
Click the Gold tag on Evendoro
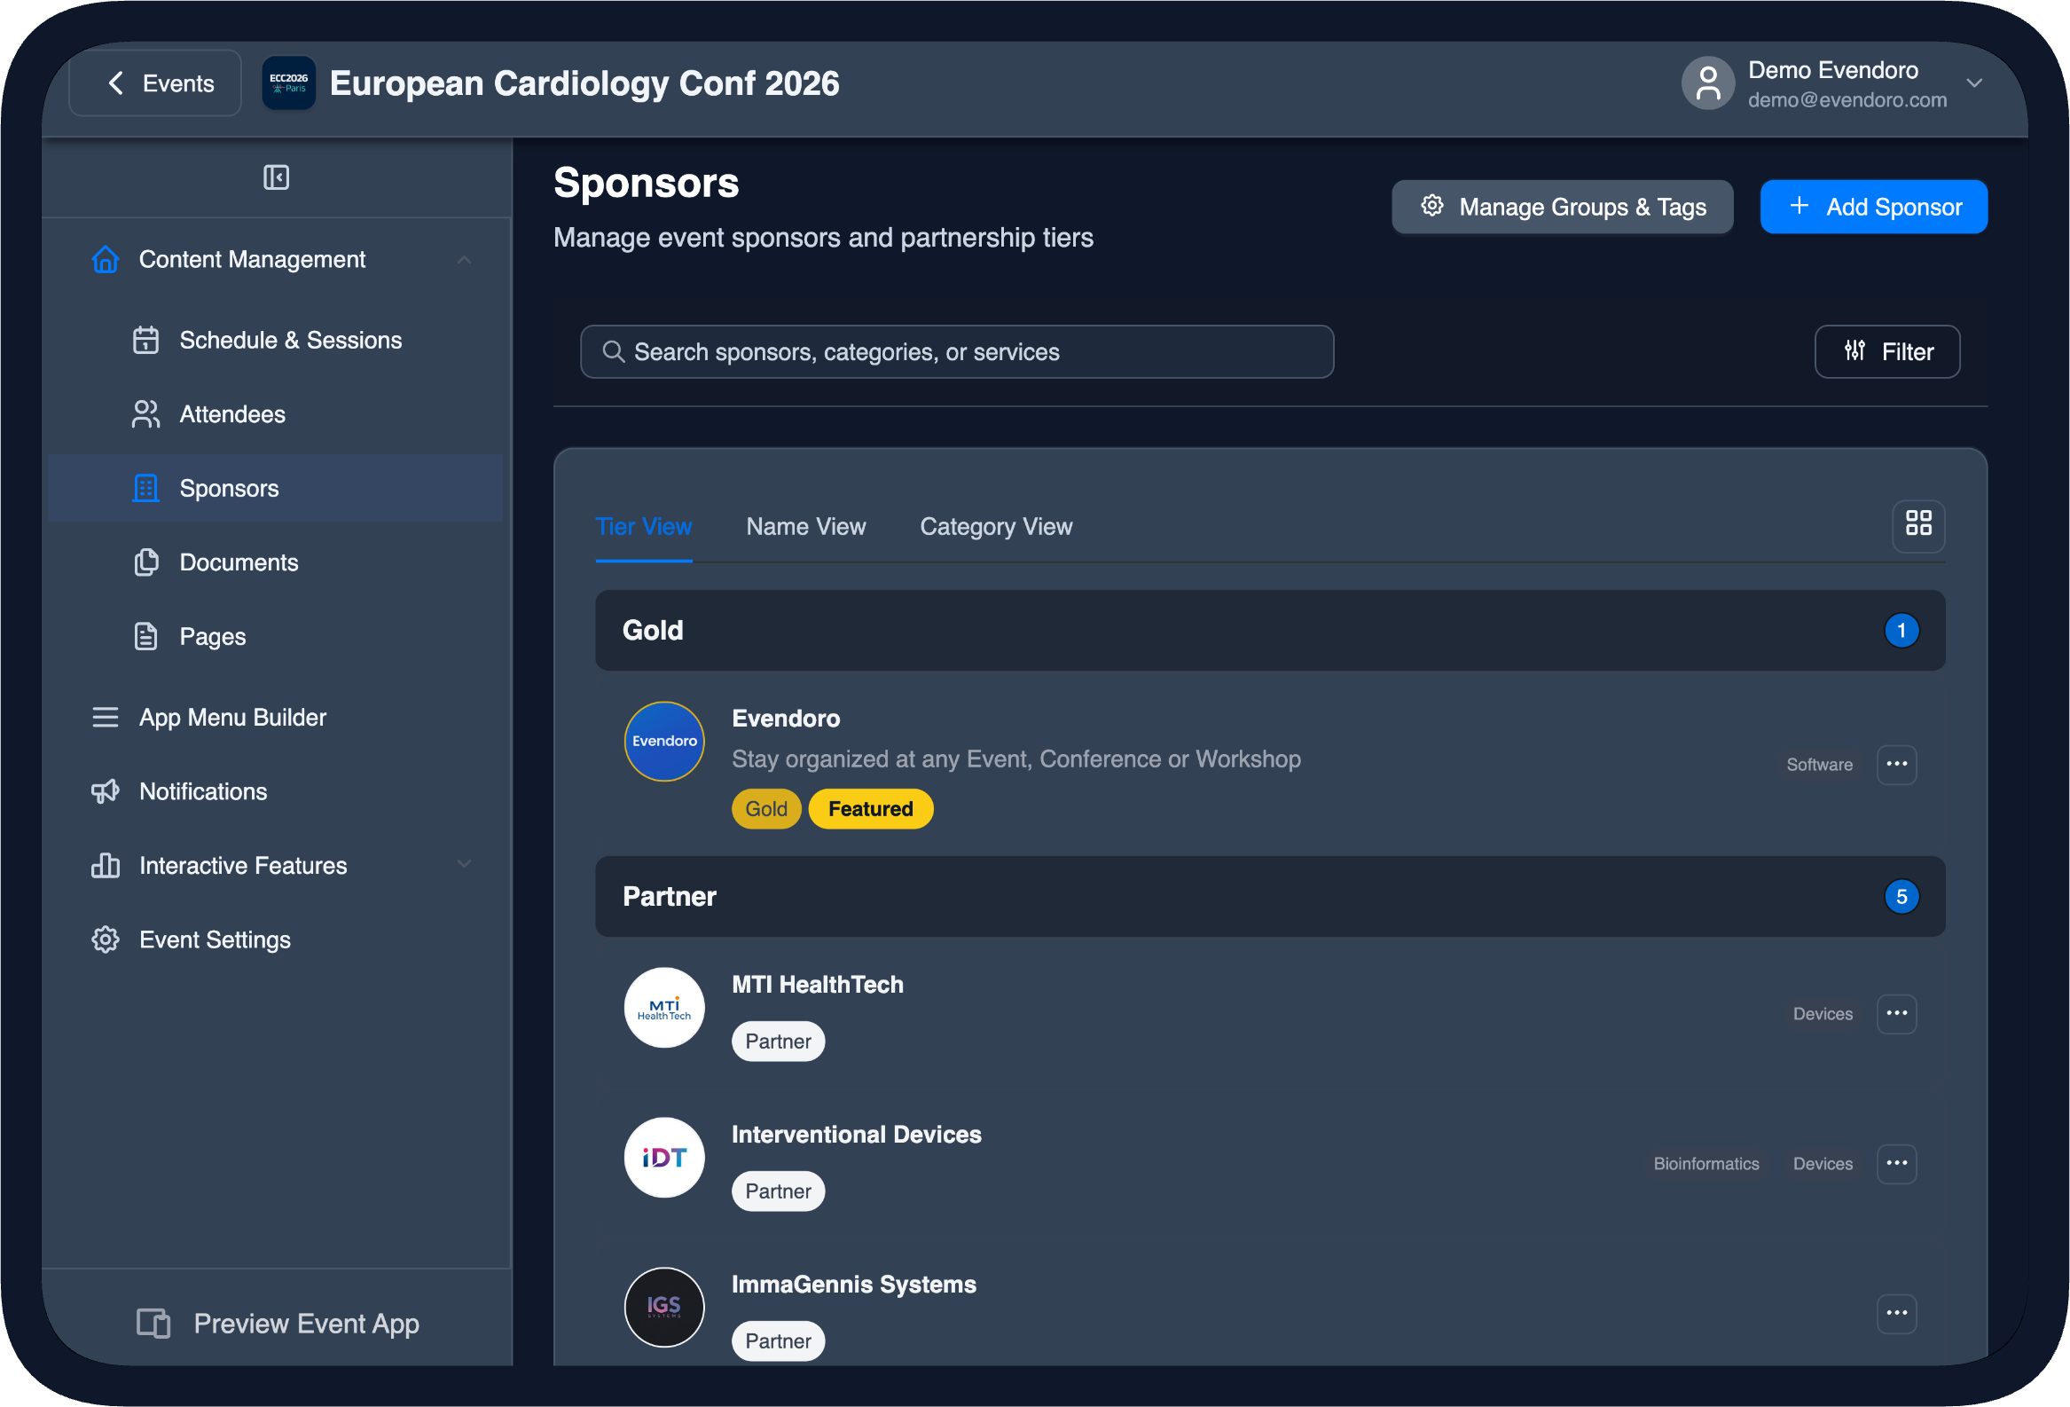click(766, 809)
